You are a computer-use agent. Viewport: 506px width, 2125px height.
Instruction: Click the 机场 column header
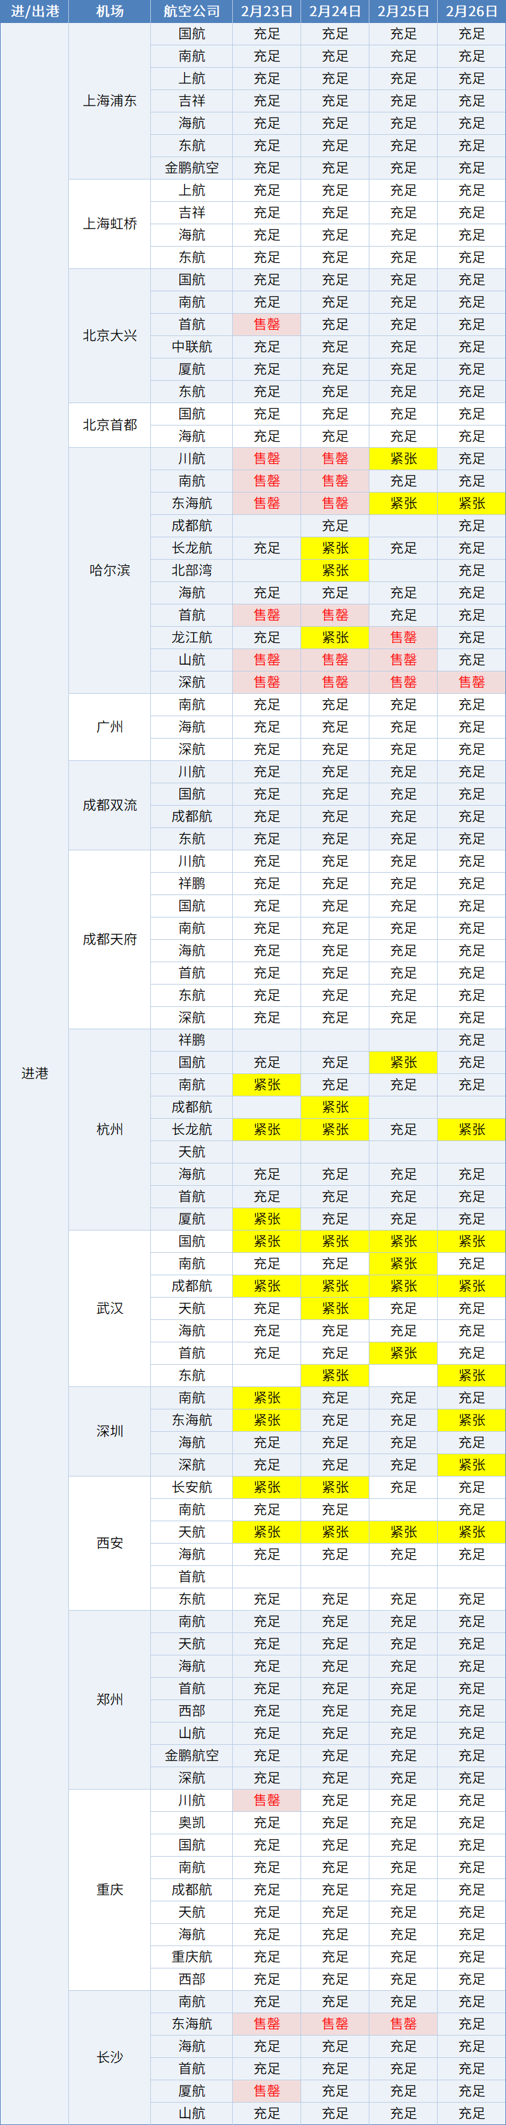(x=110, y=12)
